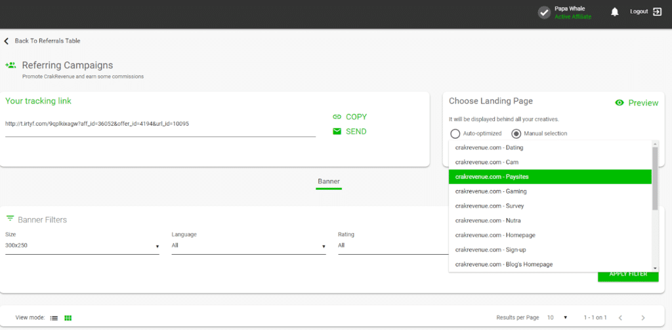Click the Logout exit icon
Viewport: 672px width, 330px height.
click(x=657, y=12)
